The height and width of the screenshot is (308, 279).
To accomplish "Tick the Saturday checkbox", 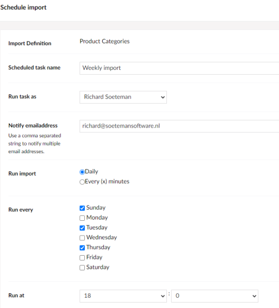I will pyautogui.click(x=82, y=268).
